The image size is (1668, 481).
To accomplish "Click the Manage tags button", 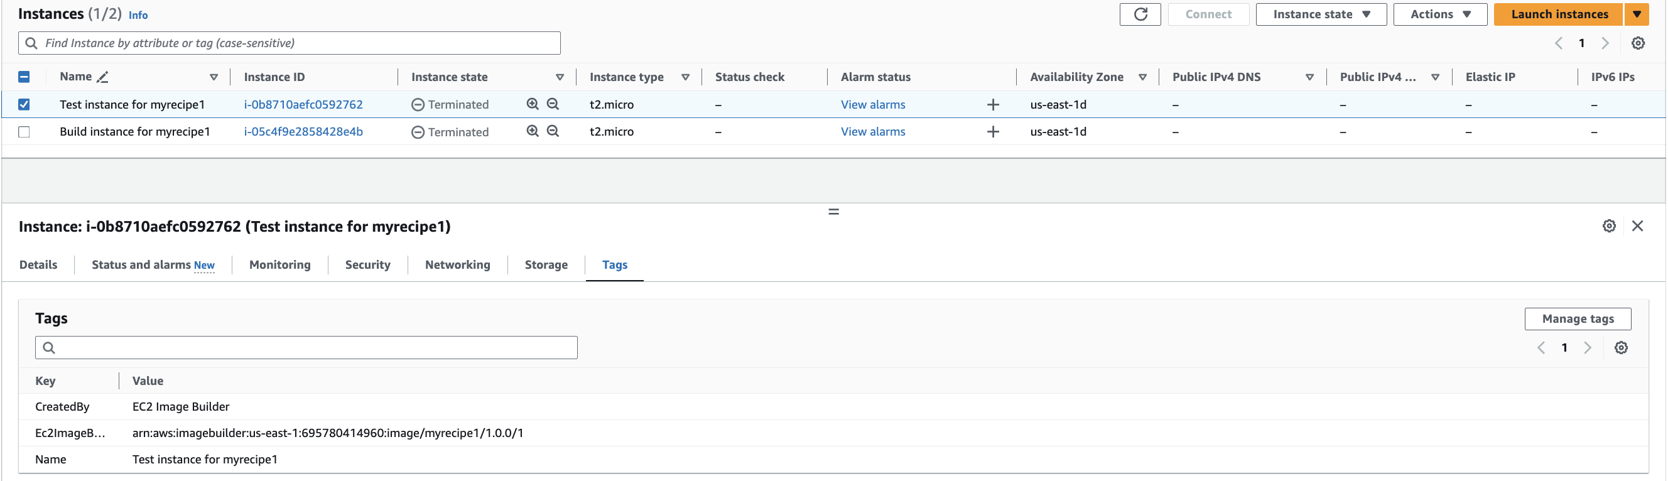I will pos(1578,318).
